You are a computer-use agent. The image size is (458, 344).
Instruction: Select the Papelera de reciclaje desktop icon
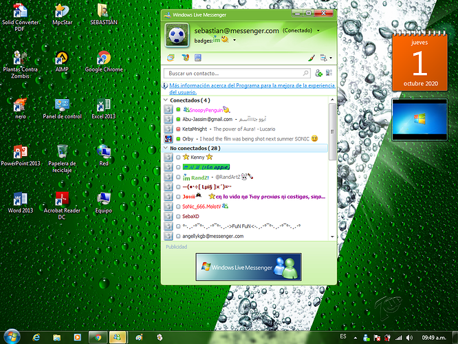coord(62,155)
